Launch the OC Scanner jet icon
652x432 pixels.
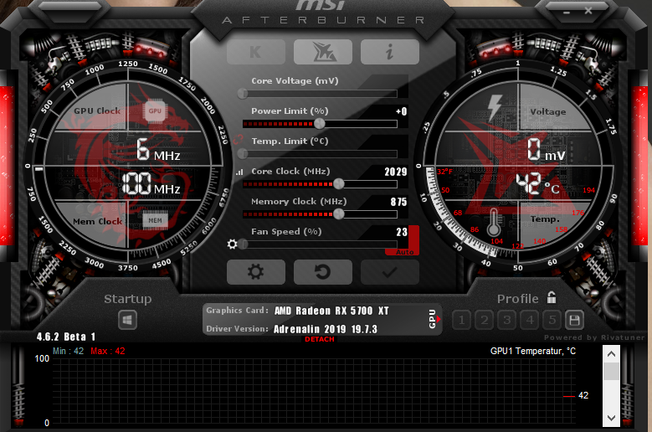pyautogui.click(x=323, y=52)
